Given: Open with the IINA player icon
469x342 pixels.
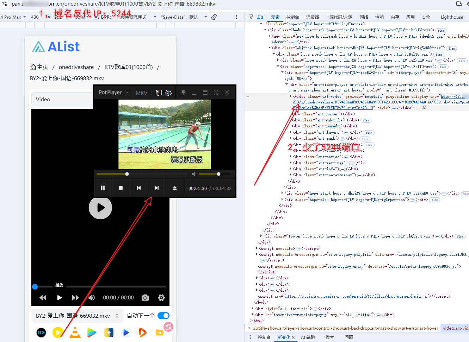Looking at the screenshot, I should coord(41,332).
